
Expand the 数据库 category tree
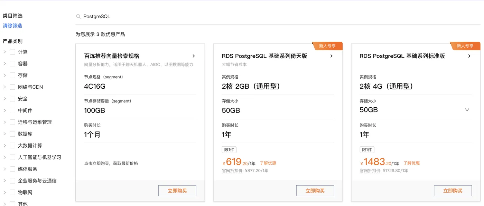(x=5, y=134)
